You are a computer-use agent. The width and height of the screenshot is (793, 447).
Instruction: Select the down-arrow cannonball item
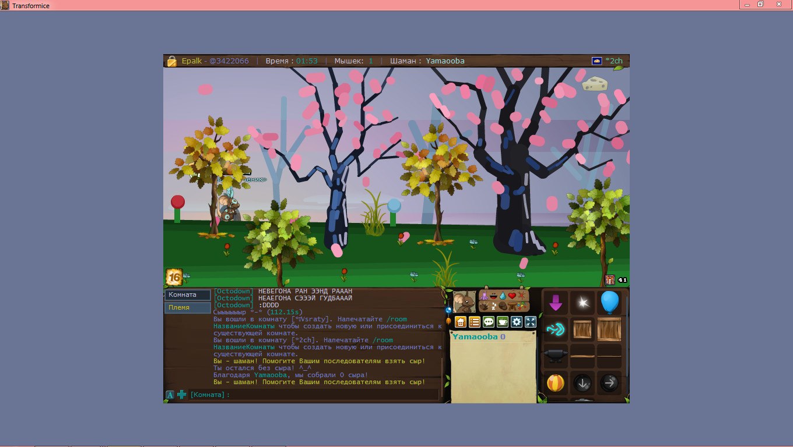[583, 383]
